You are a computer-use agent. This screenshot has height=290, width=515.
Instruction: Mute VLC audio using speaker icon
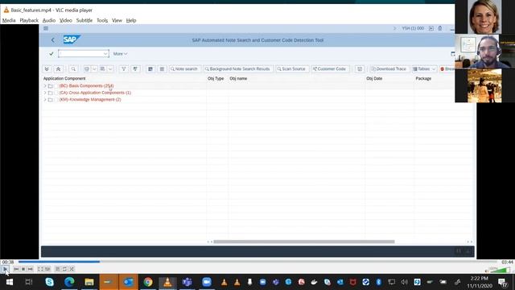pos(486,271)
